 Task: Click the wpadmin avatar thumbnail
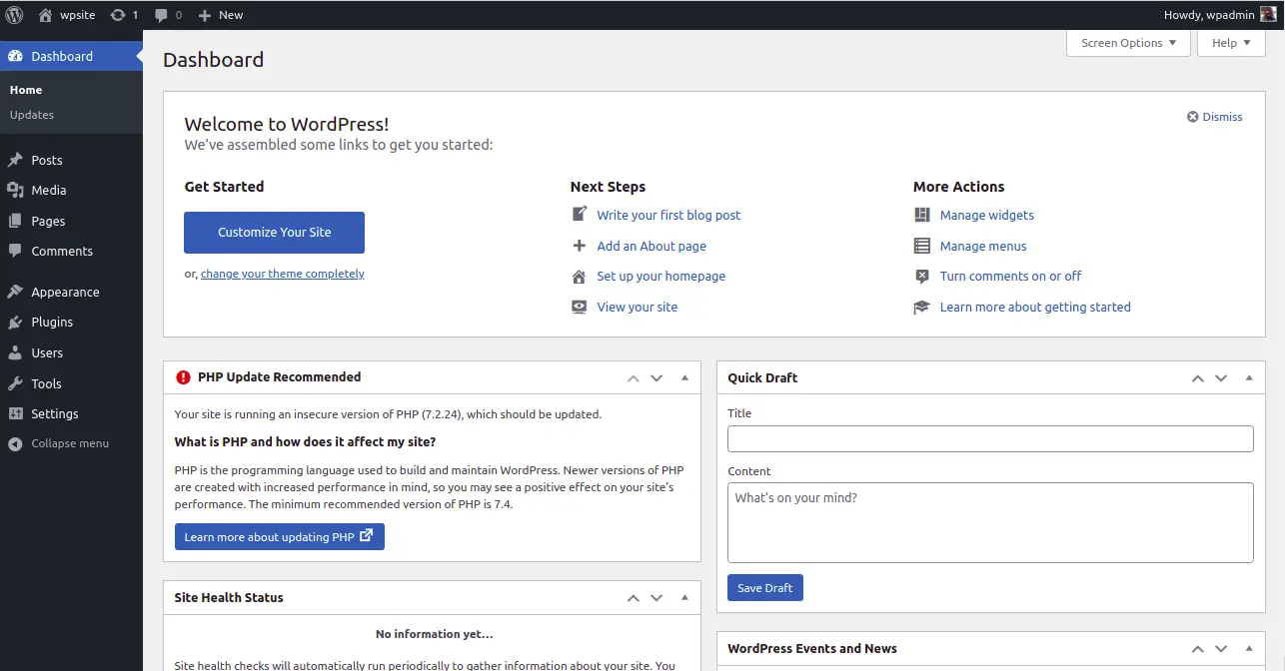1267,15
